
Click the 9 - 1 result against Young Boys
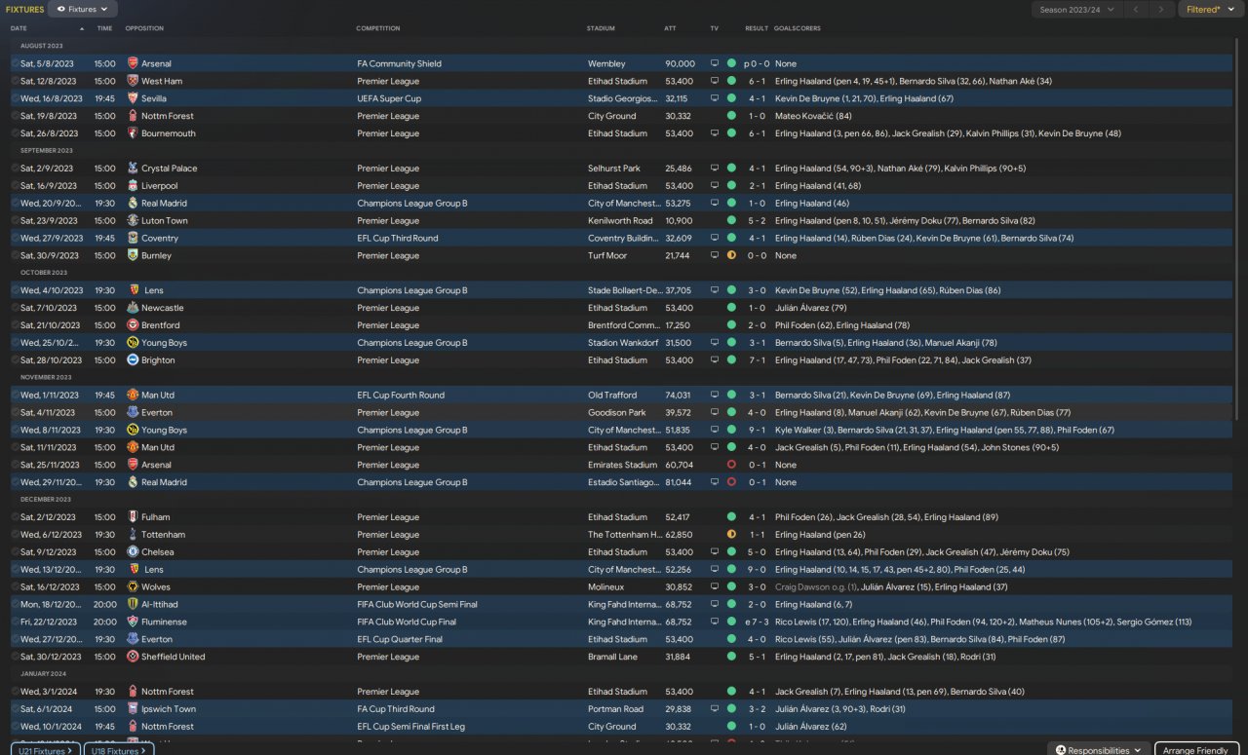point(757,430)
